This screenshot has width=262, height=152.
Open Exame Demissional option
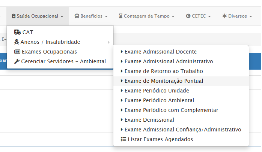click(x=149, y=120)
